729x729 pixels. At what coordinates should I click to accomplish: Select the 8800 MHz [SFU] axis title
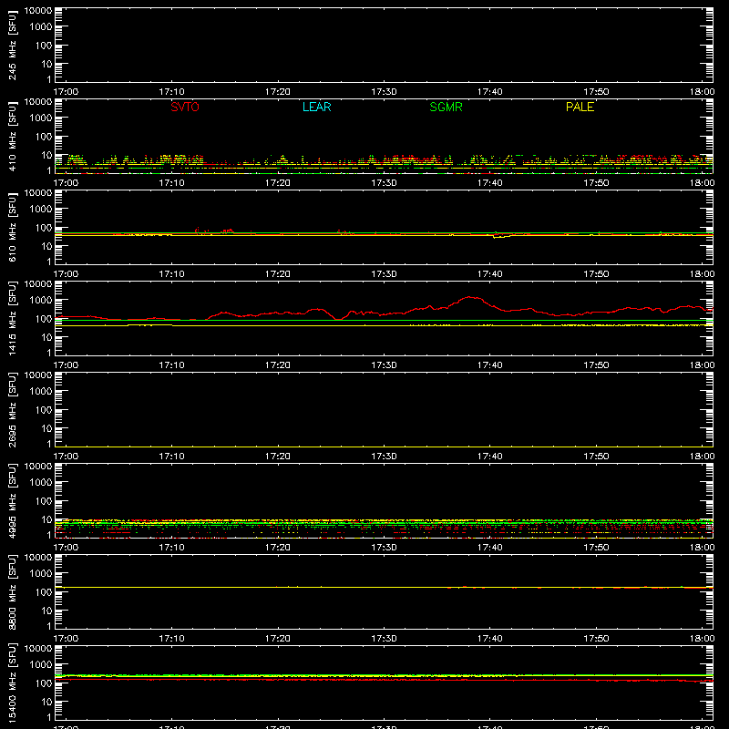[12, 591]
